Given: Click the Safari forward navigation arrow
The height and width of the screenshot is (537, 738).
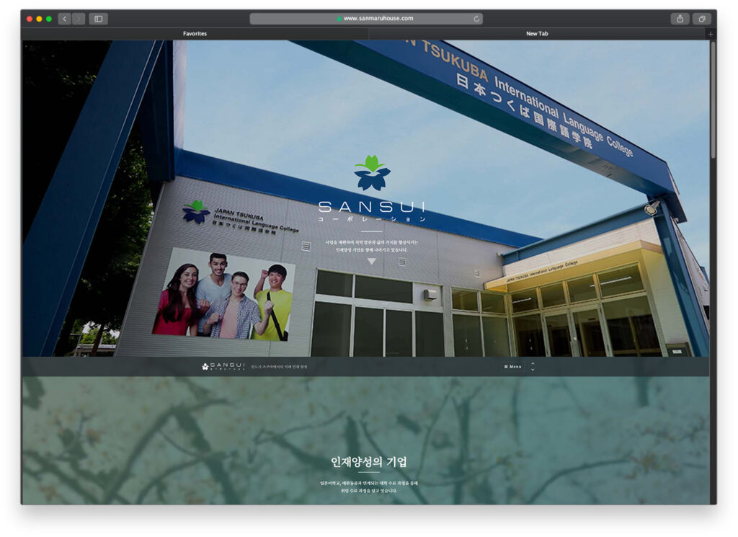Looking at the screenshot, I should click(79, 19).
